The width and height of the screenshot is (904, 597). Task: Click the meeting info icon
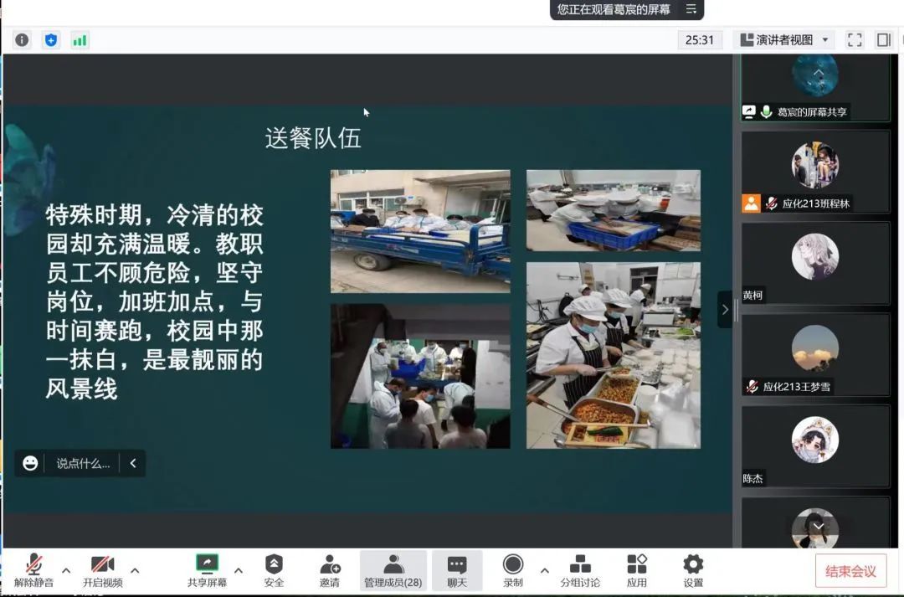22,40
